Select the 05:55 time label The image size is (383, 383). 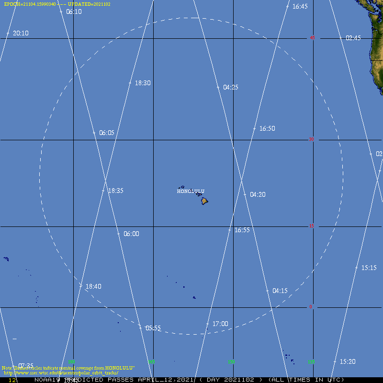pyautogui.click(x=153, y=328)
